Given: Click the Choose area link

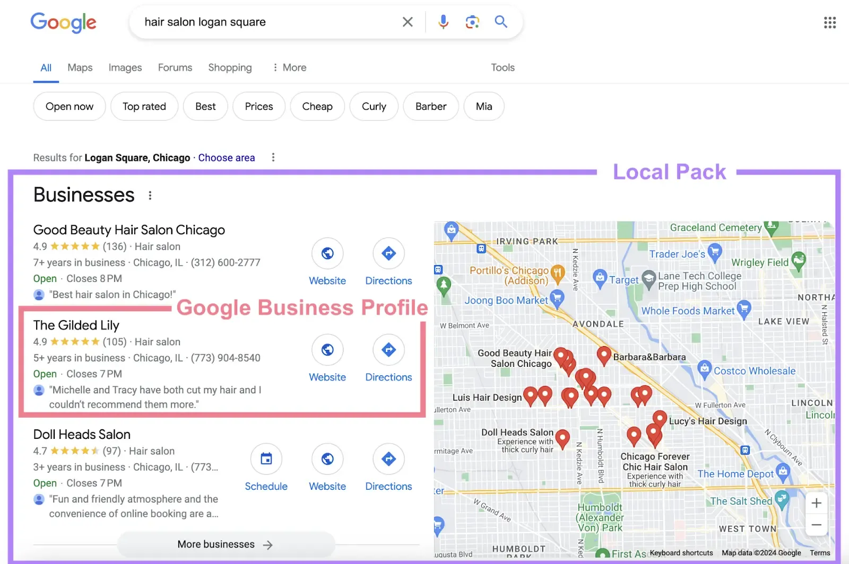Looking at the screenshot, I should 227,157.
